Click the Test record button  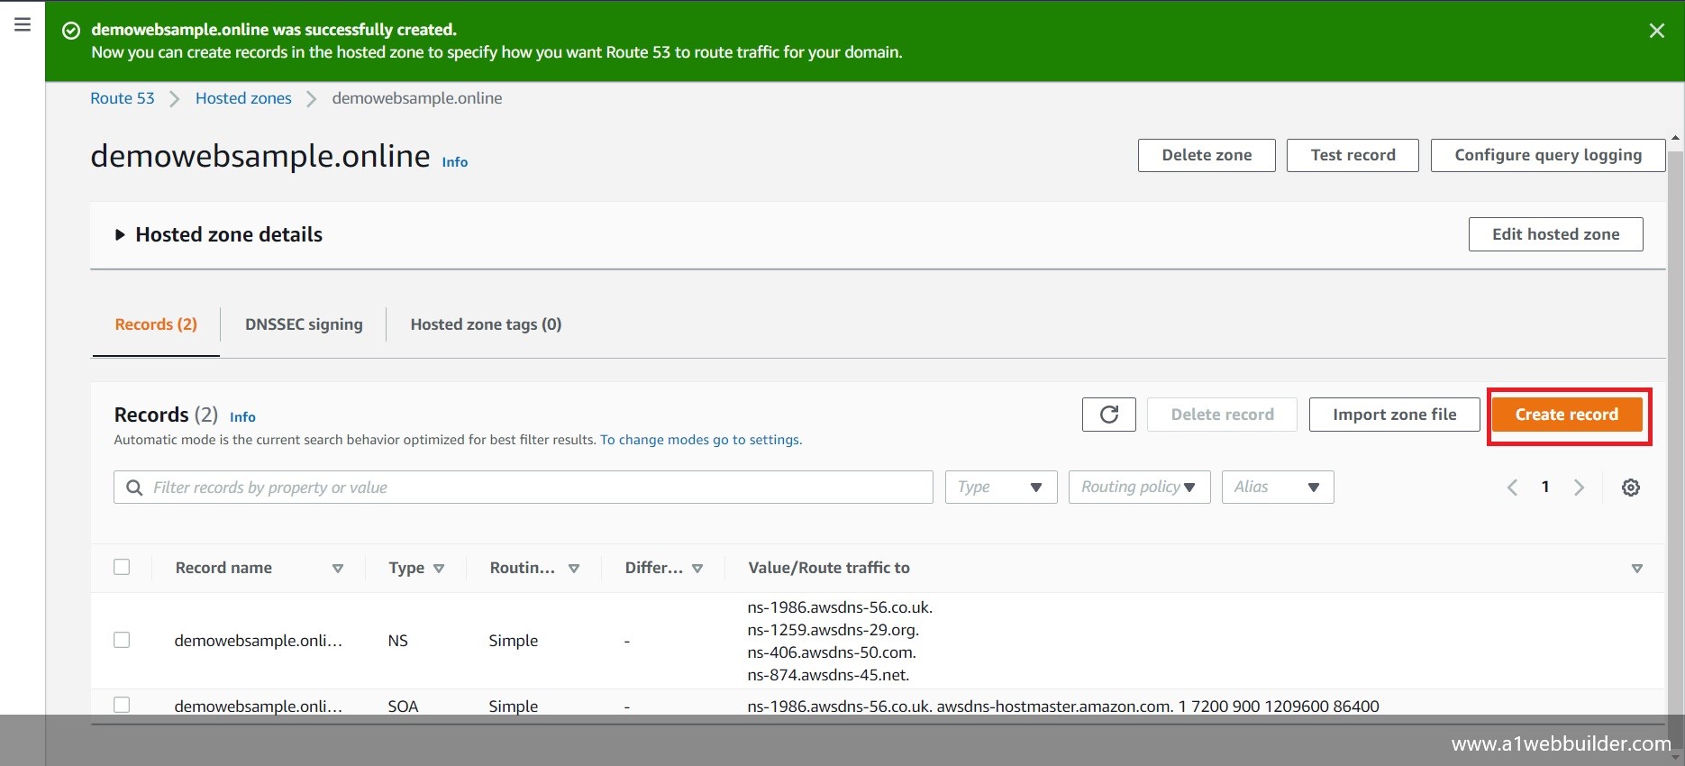click(1353, 155)
